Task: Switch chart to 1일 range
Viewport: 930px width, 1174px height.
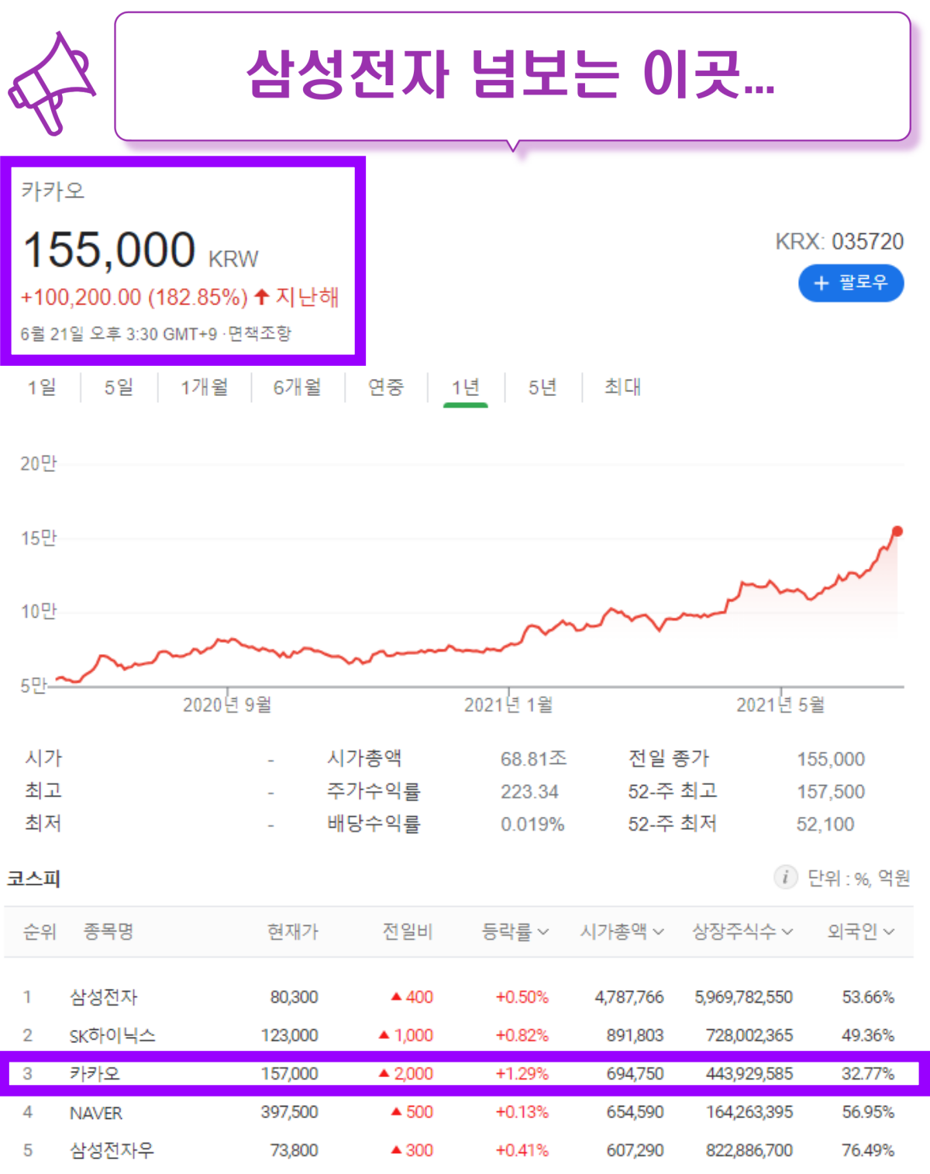Action: coord(42,387)
